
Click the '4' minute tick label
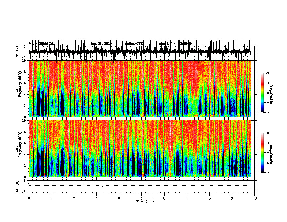click(x=119, y=198)
